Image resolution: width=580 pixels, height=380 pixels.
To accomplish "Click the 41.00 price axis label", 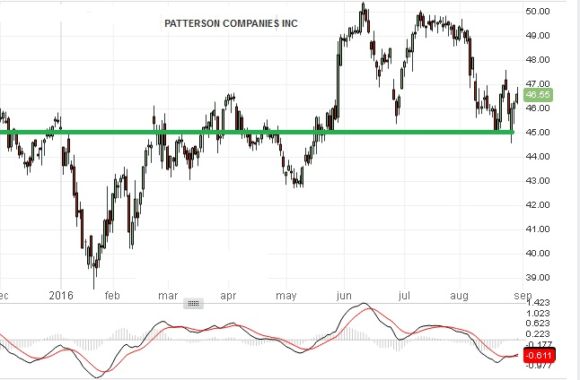I will pos(538,229).
